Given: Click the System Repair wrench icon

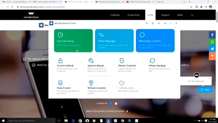Looking at the screenshot, I should [x=91, y=60].
